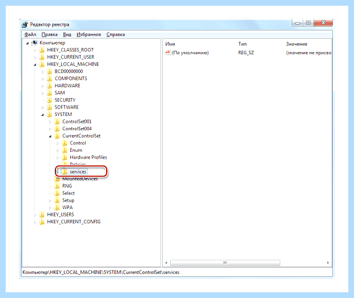Click the HARDWARE folder icon

click(x=50, y=86)
